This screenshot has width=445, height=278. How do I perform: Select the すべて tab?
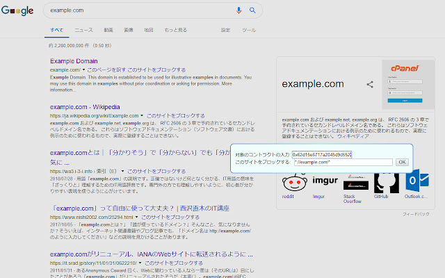[x=57, y=30]
